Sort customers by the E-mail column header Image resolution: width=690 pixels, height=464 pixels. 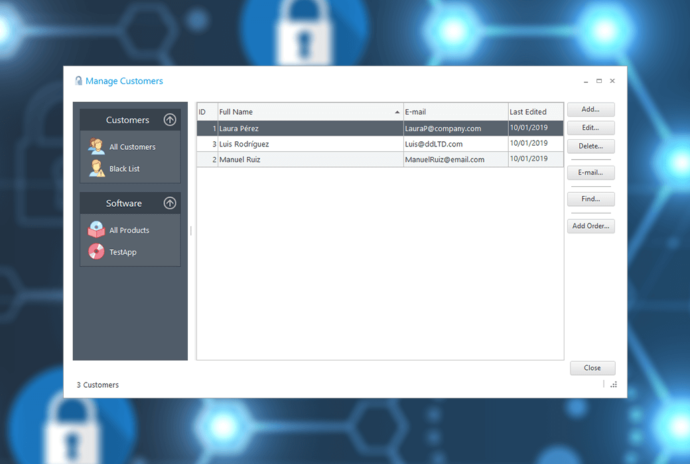(454, 111)
